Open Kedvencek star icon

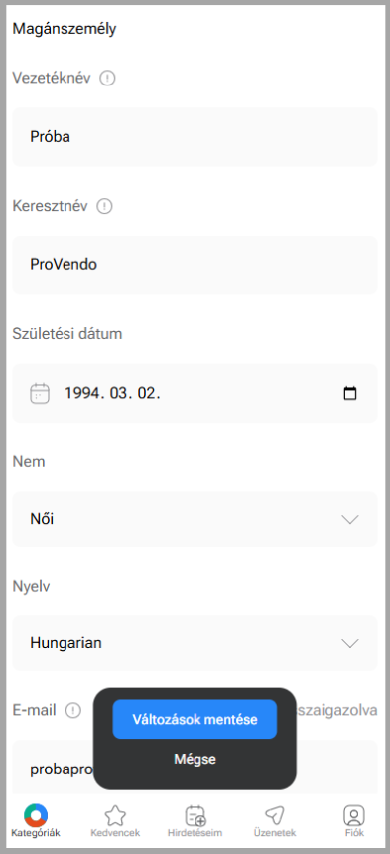[115, 816]
